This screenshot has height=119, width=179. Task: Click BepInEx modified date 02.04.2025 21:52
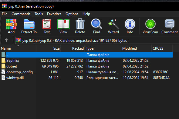tap(136, 61)
